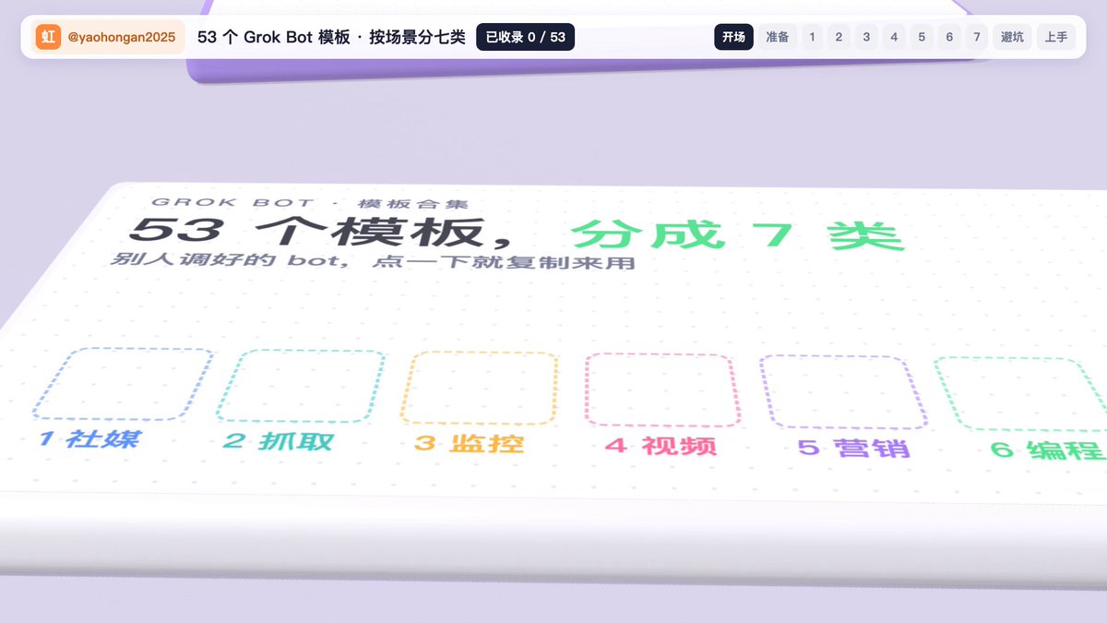Click the 已收录 0 / 53 counter badge
The width and height of the screenshot is (1107, 623).
point(525,37)
